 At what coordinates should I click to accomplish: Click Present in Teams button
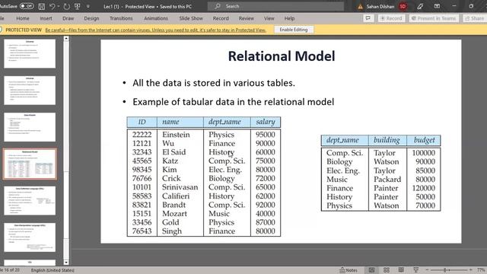click(x=434, y=18)
